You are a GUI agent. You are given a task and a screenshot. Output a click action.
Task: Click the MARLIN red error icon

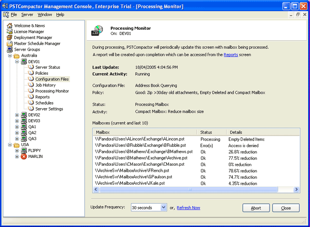pyautogui.click(x=24, y=156)
